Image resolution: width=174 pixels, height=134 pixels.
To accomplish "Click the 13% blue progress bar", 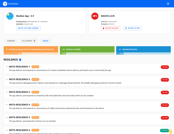I will pos(143,54).
